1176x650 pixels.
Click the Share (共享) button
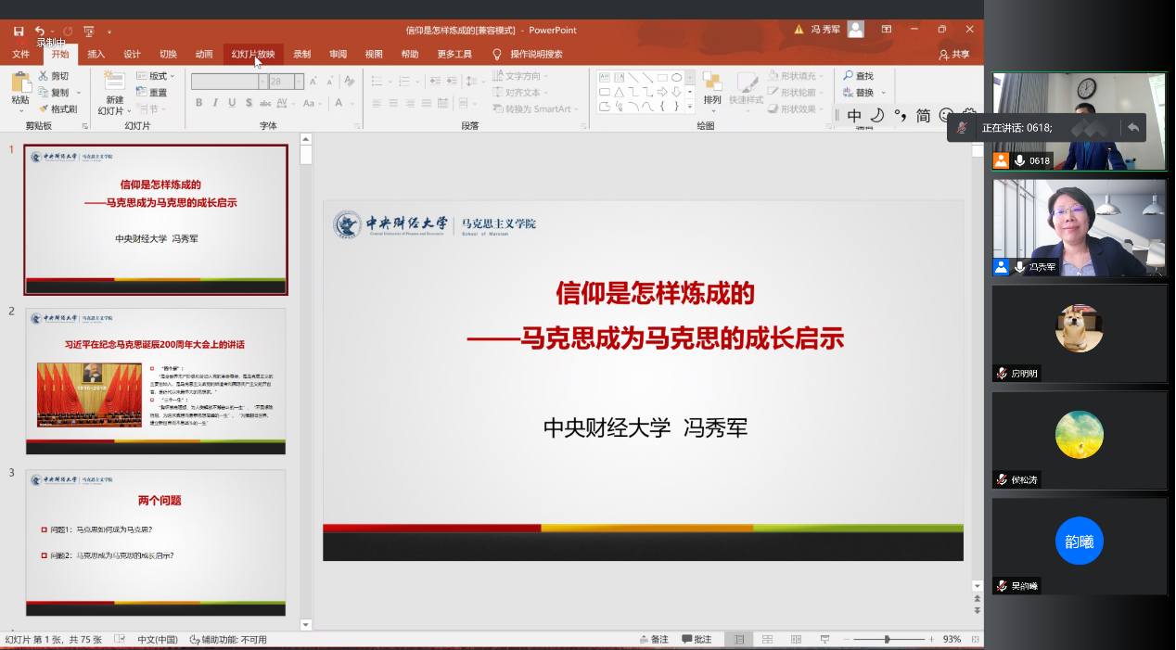[954, 55]
